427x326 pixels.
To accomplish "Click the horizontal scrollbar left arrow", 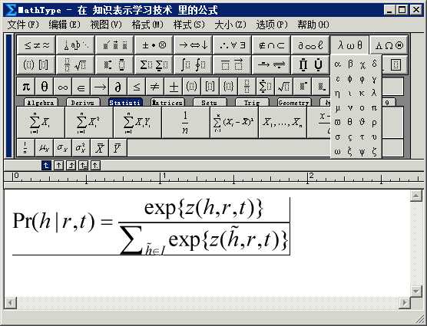I will point(10,303).
